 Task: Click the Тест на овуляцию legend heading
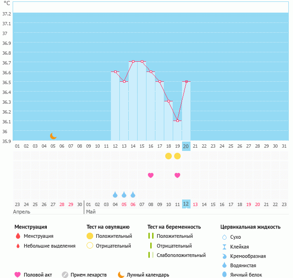click(x=108, y=227)
